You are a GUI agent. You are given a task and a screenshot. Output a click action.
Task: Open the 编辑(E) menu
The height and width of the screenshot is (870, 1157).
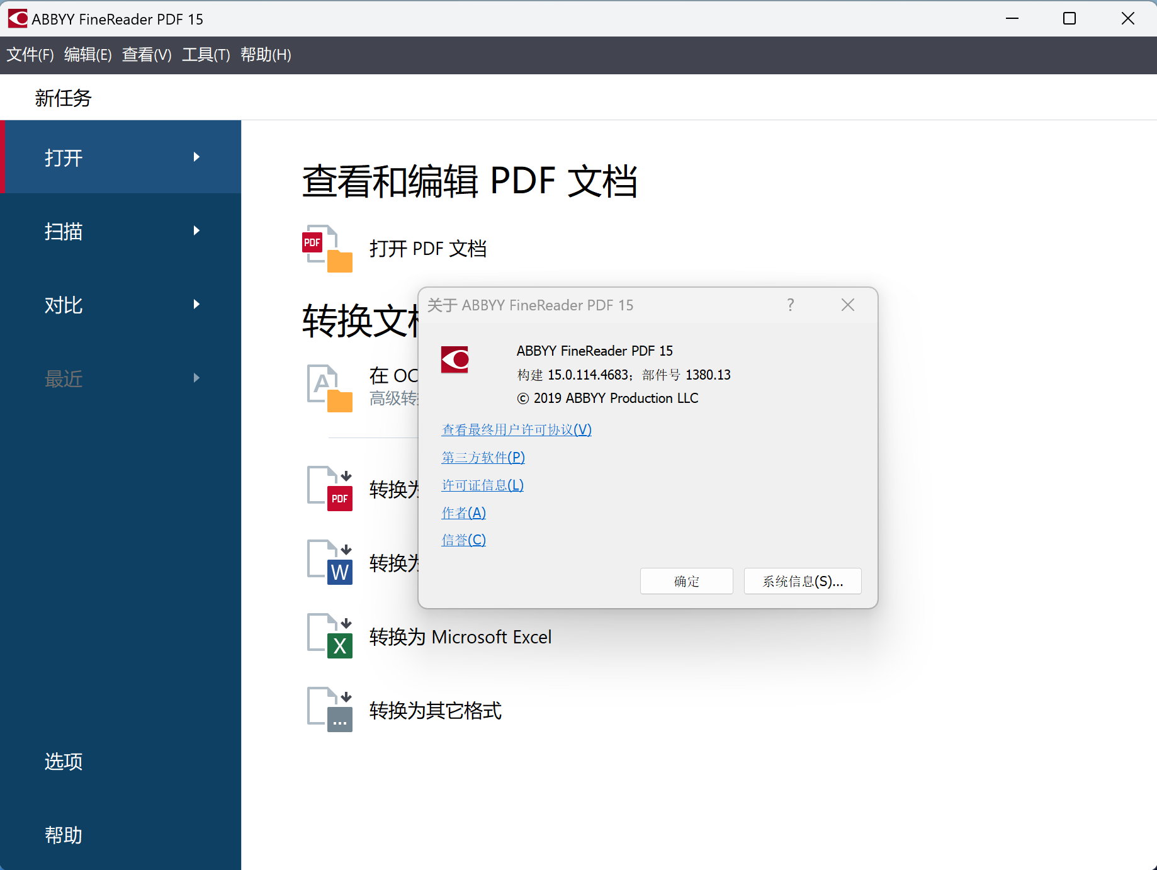(88, 55)
